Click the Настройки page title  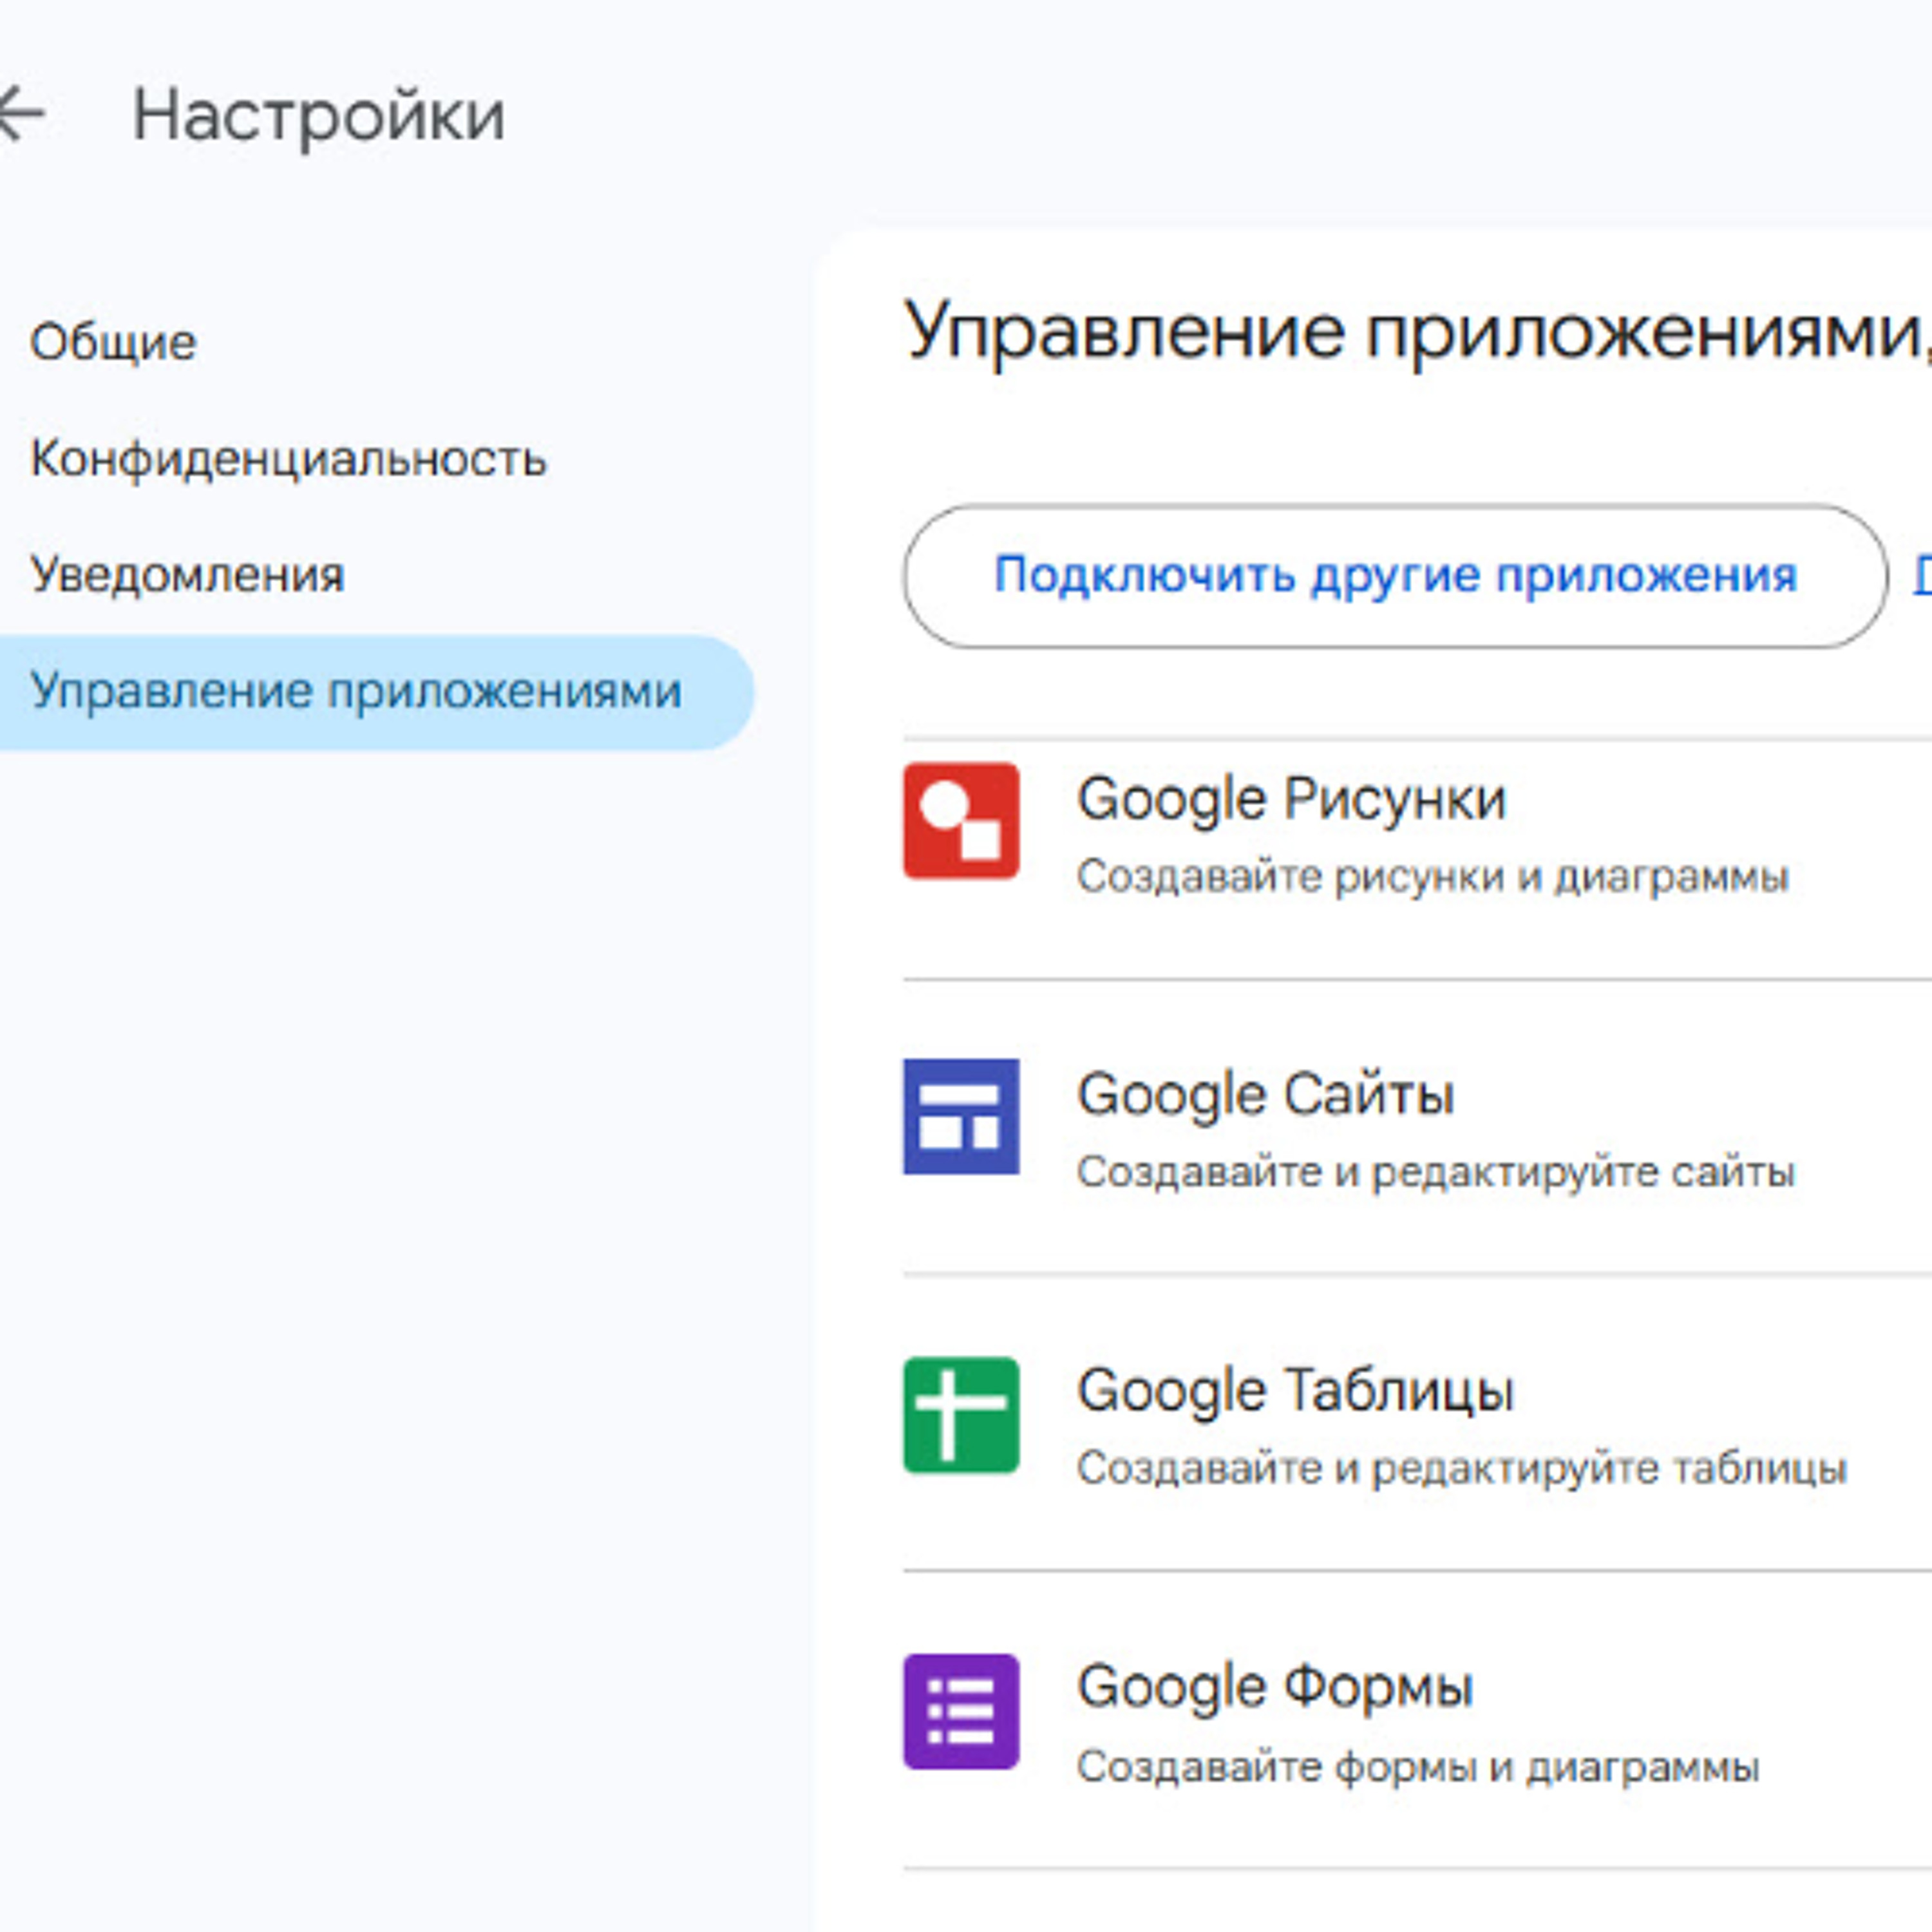click(x=319, y=116)
